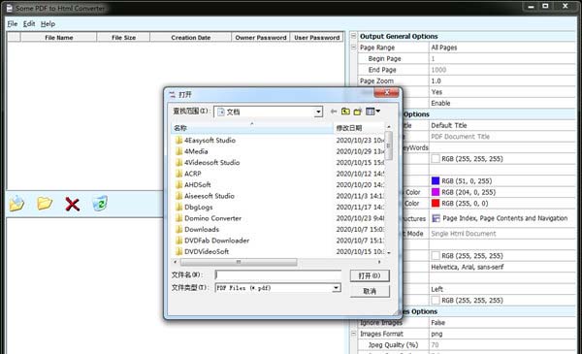The height and width of the screenshot is (354, 582).
Task: Click the red X remove file icon
Action: coord(72,204)
